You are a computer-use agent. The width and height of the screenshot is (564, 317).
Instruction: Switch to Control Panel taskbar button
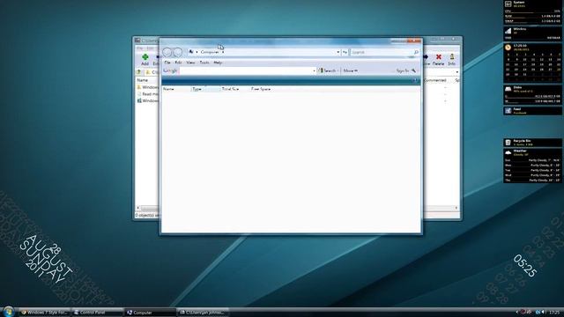pos(97,313)
